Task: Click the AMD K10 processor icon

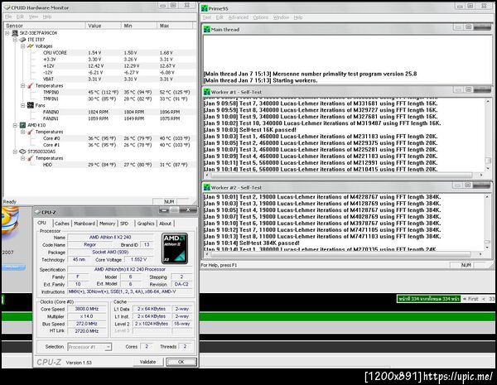Action: 22,125
